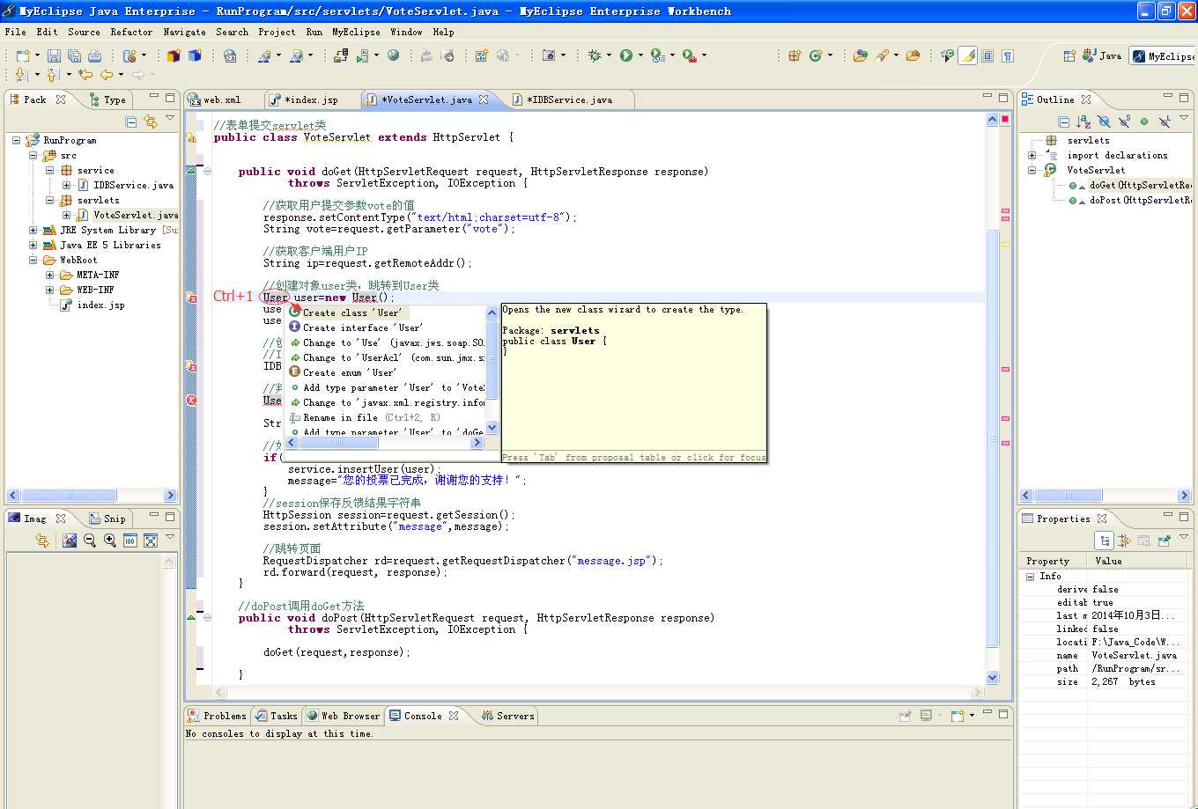Collapse the src folder node
This screenshot has height=809, width=1198.
coord(33,155)
